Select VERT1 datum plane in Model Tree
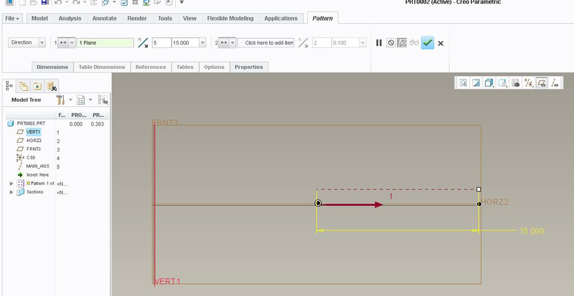Image resolution: width=574 pixels, height=296 pixels. point(33,132)
